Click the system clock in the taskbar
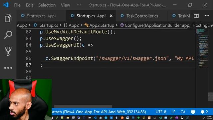This screenshot has height=120, width=213. tap(210, 118)
